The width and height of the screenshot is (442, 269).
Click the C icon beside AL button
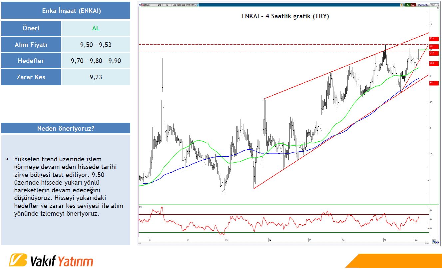pyautogui.click(x=404, y=5)
